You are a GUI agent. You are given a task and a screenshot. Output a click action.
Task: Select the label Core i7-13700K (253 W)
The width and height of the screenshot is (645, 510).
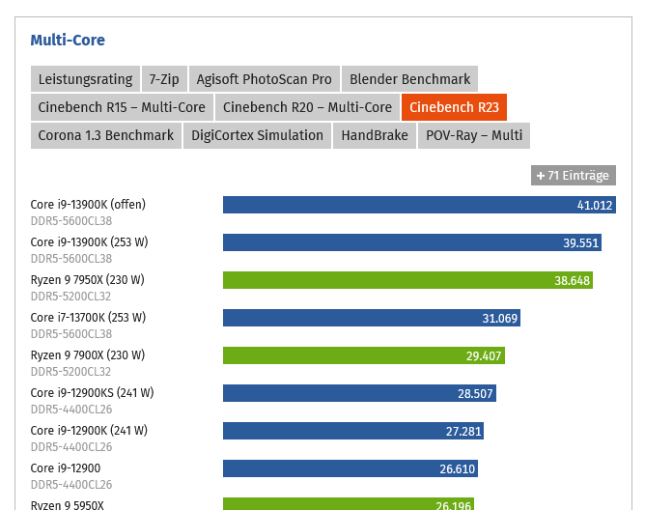point(88,318)
